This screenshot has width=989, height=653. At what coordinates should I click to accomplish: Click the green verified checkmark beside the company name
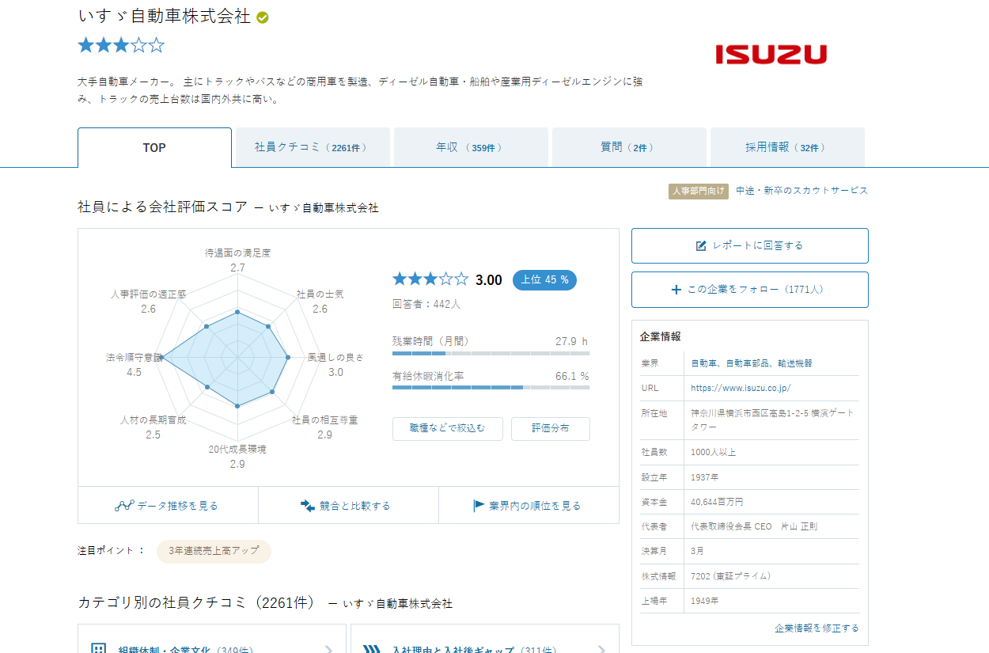coord(263,17)
